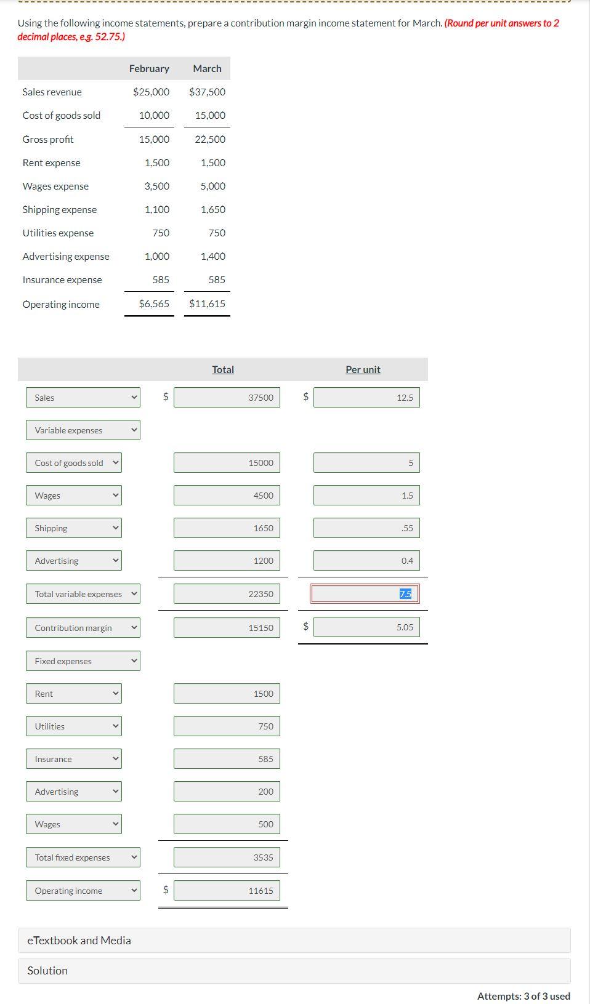Click the Sales per unit field showing 12.5
590x1004 pixels.
[x=366, y=397]
